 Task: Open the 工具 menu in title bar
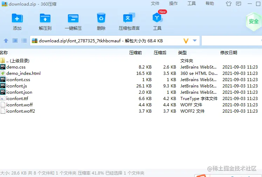click(x=192, y=3)
